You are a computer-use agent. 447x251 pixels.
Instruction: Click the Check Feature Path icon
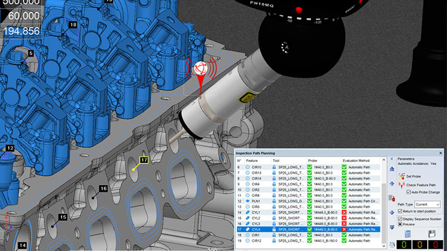point(402,185)
